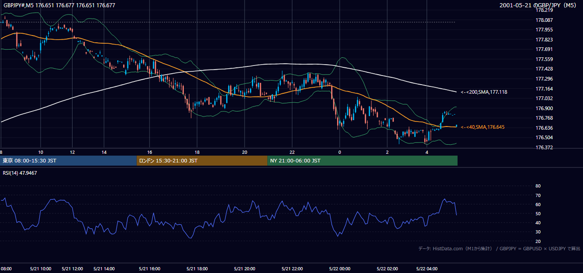The width and height of the screenshot is (583, 273).
Task: Click the RSI 80 level label
Action: 538,186
